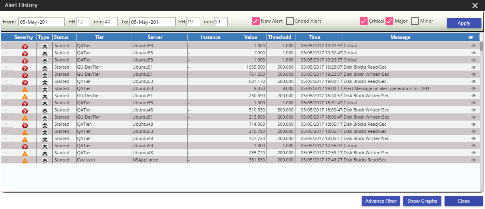Click warning icon on the 213.890 value row
Screen dimensions: 485x209
25,118
